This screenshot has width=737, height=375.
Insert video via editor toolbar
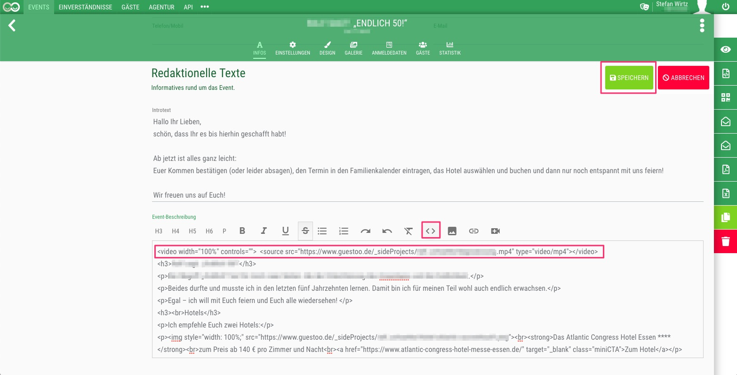tap(495, 231)
